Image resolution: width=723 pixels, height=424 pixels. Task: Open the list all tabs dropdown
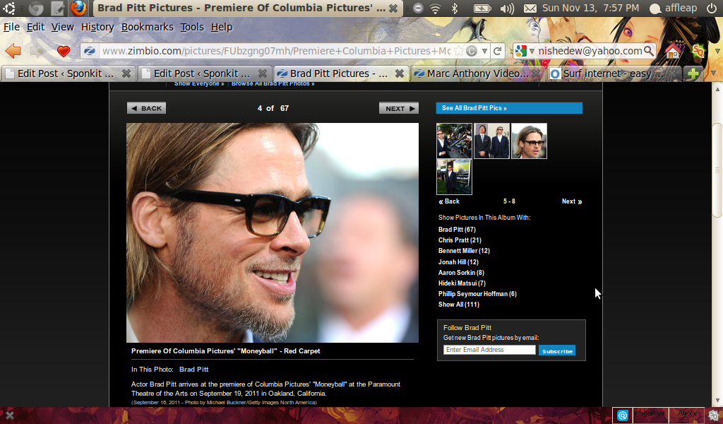[x=713, y=73]
